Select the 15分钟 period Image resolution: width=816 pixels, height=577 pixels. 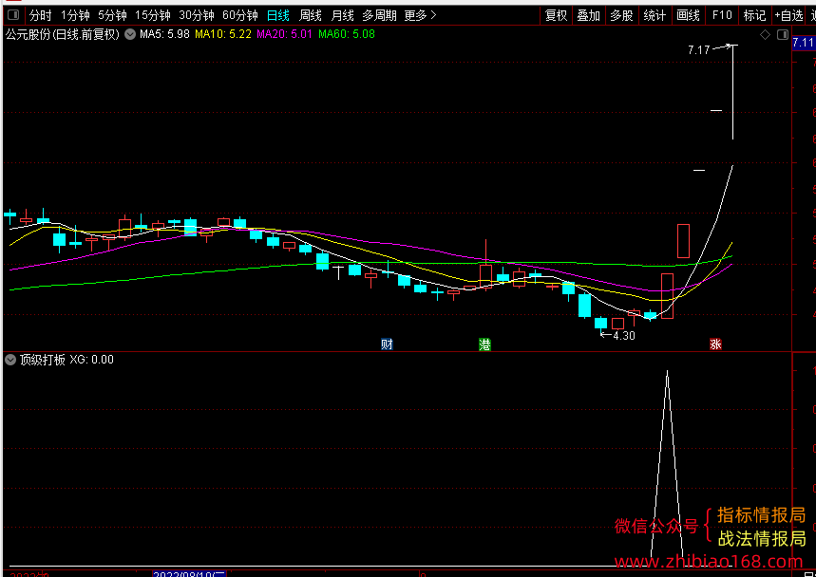[153, 15]
